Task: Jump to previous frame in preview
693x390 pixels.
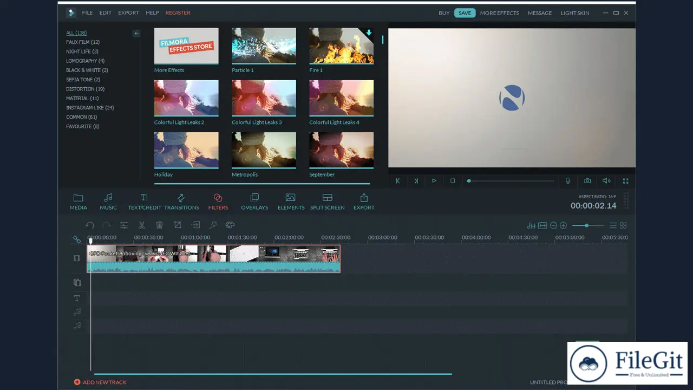Action: click(398, 181)
